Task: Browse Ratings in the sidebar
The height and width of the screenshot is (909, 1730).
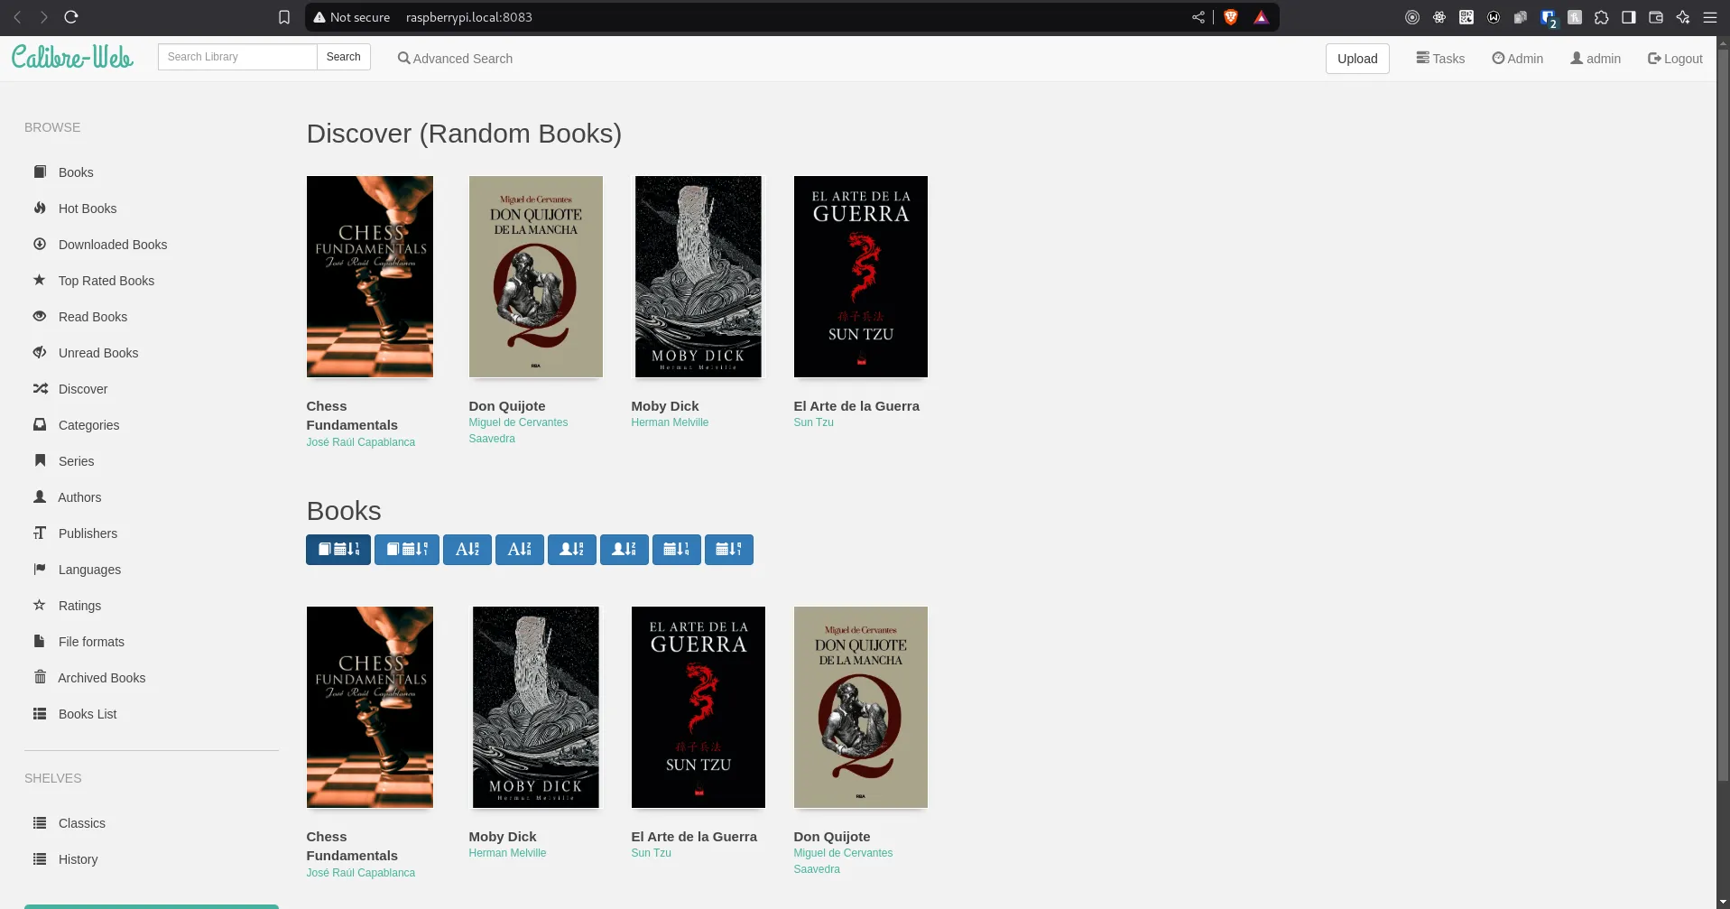Action: click(x=79, y=606)
